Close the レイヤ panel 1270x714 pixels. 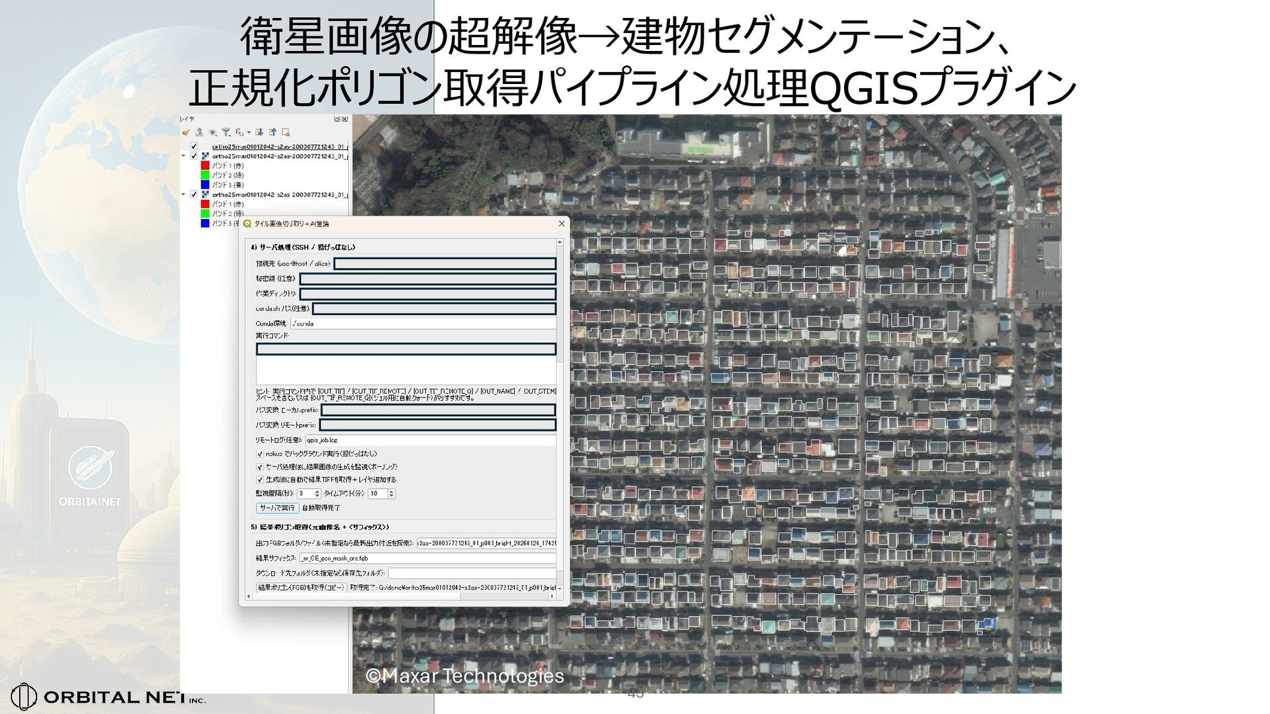(x=344, y=119)
